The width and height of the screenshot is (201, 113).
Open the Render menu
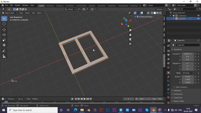18,5
